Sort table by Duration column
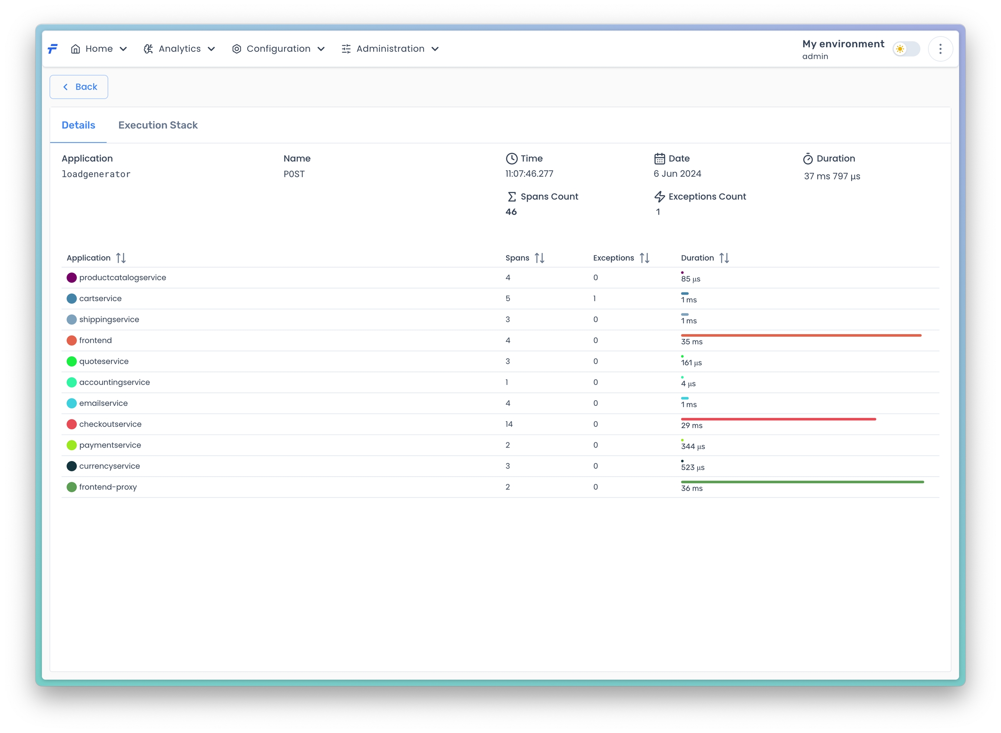 click(724, 258)
